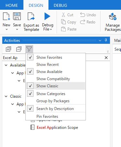The width and height of the screenshot is (121, 147).
Task: Open the Save dropdown arrow
Action: tap(17, 30)
